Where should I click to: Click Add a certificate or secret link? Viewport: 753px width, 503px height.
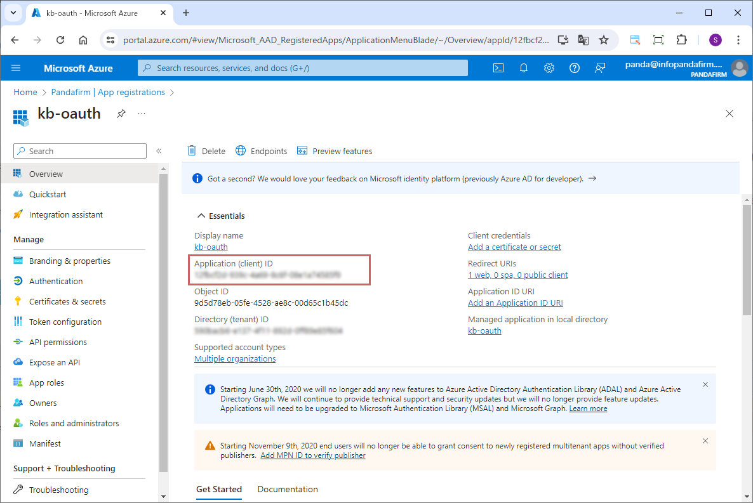point(514,247)
